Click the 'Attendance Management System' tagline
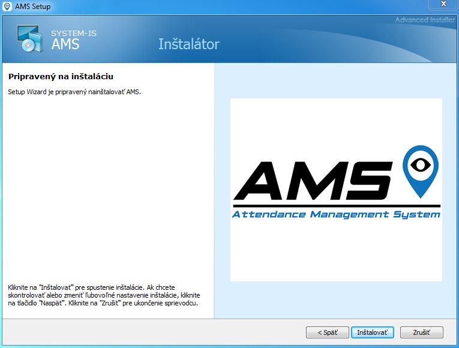 [x=336, y=215]
